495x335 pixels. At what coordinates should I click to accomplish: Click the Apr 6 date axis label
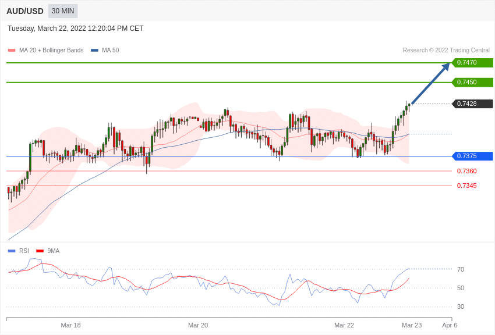pos(450,325)
